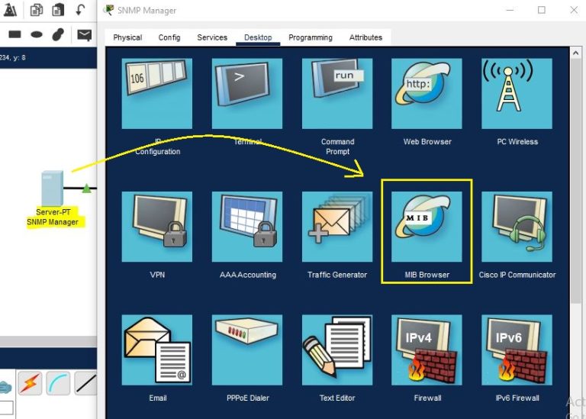The image size is (586, 419).
Task: Open the VPN app
Action: (157, 227)
